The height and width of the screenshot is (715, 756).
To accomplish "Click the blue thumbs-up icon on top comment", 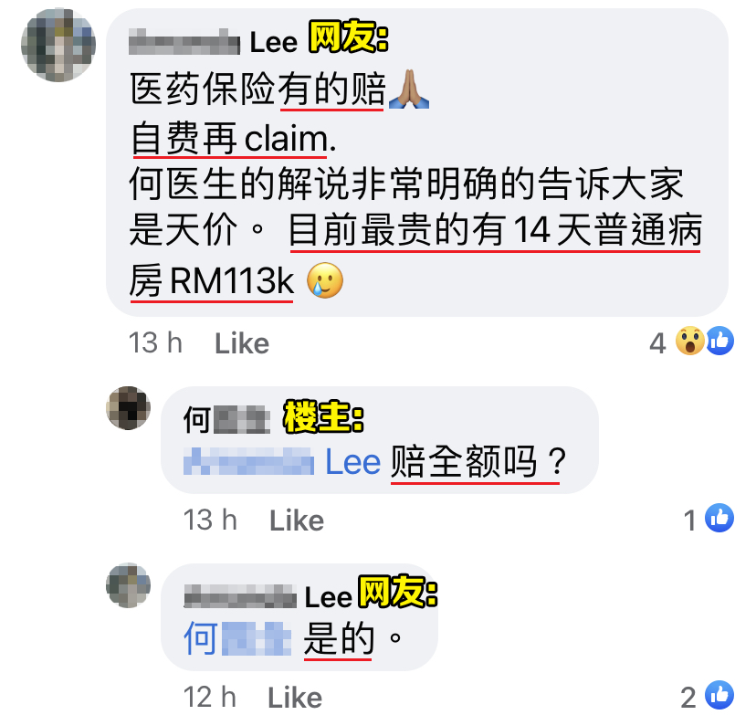I will pyautogui.click(x=719, y=341).
